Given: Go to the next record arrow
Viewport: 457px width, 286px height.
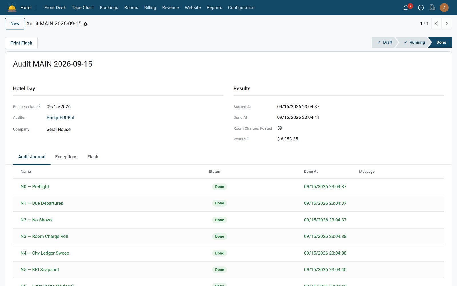Looking at the screenshot, I should click(x=447, y=24).
